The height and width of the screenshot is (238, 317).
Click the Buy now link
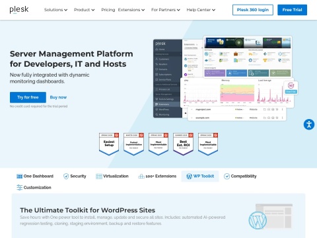pos(58,97)
